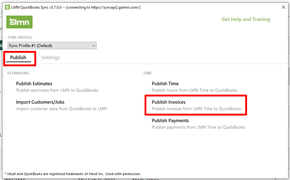The width and height of the screenshot is (290, 180).
Task: Click 'Publish invoices from LMN Time to QuickBooks' text
Action: point(197,109)
